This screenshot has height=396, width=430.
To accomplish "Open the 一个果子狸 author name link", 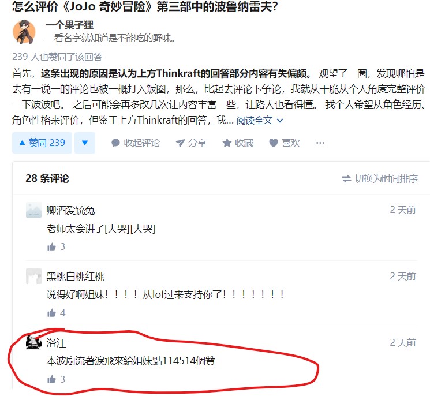I will click(x=69, y=25).
